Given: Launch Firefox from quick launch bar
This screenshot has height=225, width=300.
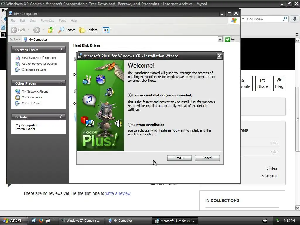Looking at the screenshot, I should [x=41, y=221].
